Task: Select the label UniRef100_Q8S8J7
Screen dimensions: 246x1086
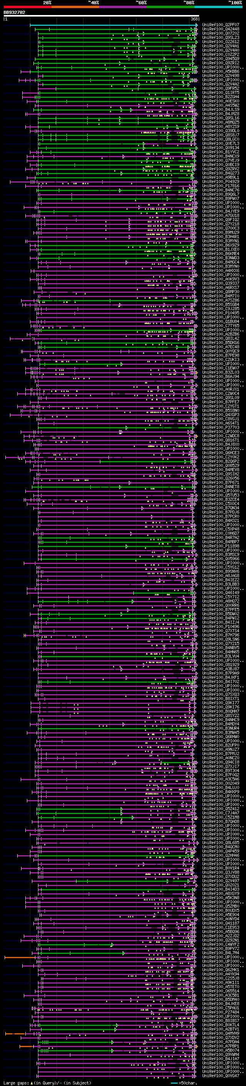Action: pos(220,135)
